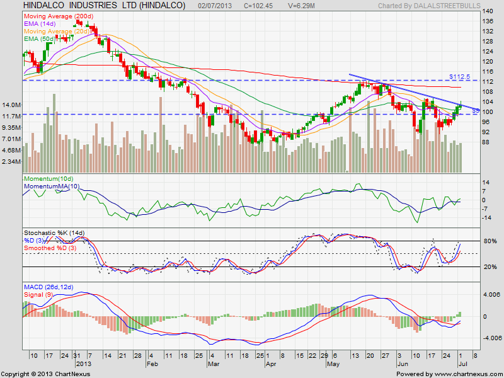Select the Moving Average (20d) legend
Viewport: 504px width, 378px height.
pos(57,31)
